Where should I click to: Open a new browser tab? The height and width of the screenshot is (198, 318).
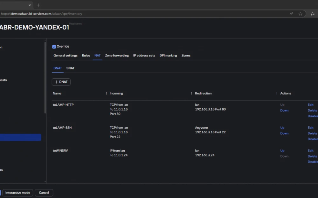(38, 5)
